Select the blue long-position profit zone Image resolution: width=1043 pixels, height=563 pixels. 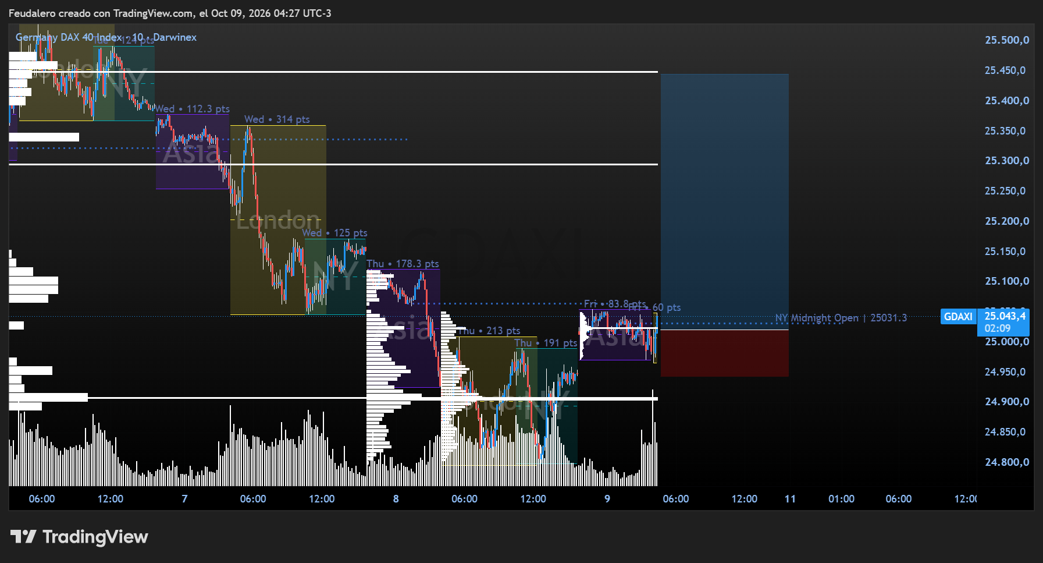pyautogui.click(x=725, y=201)
